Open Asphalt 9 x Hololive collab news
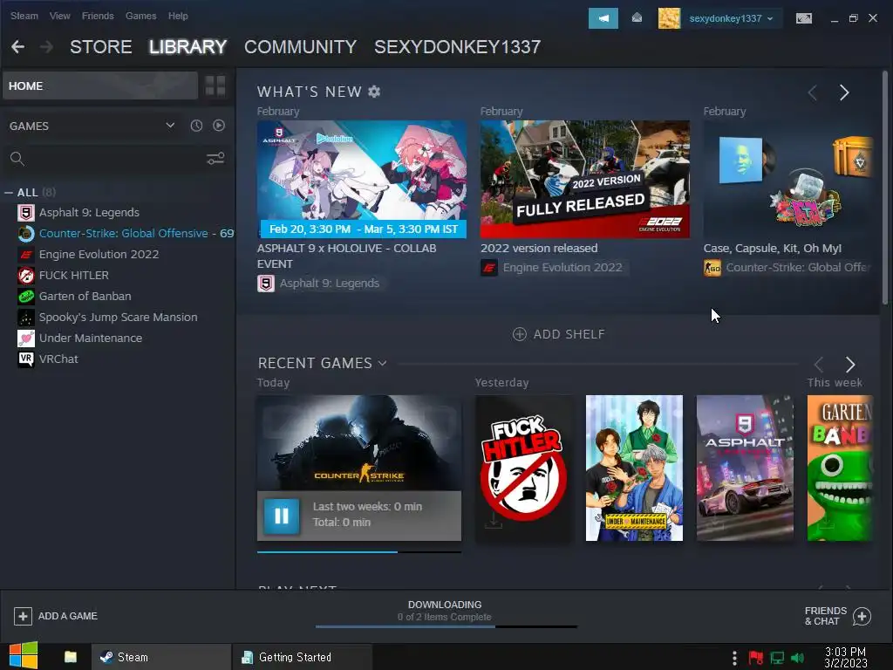The width and height of the screenshot is (893, 670). [x=362, y=180]
